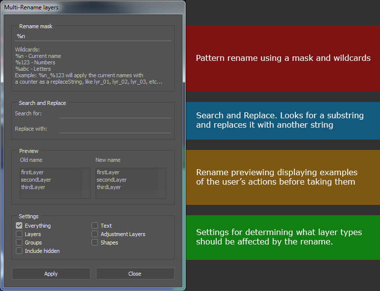Click the Close button
Image resolution: width=380 pixels, height=291 pixels.
(x=135, y=274)
